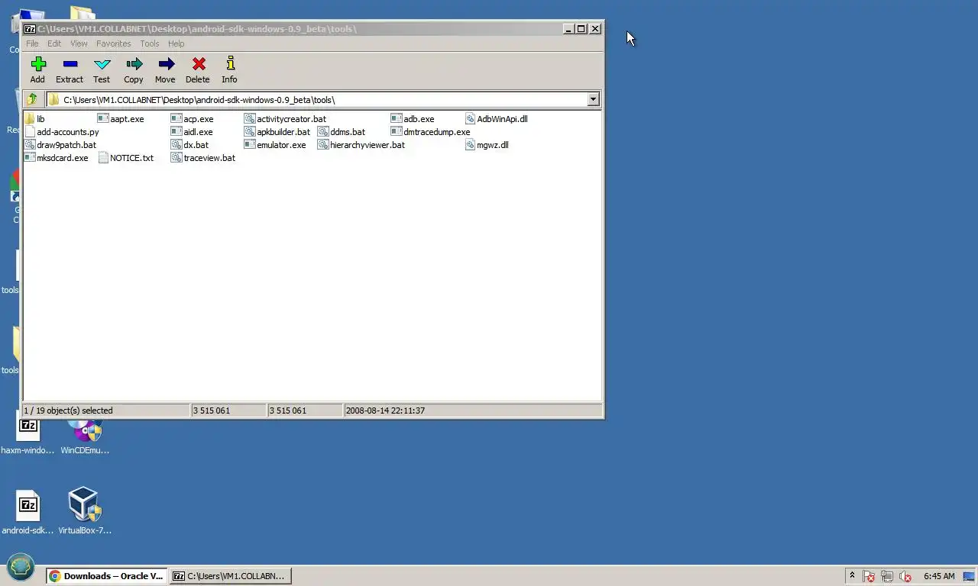Click the network tray icon
The image size is (978, 586).
tap(887, 576)
